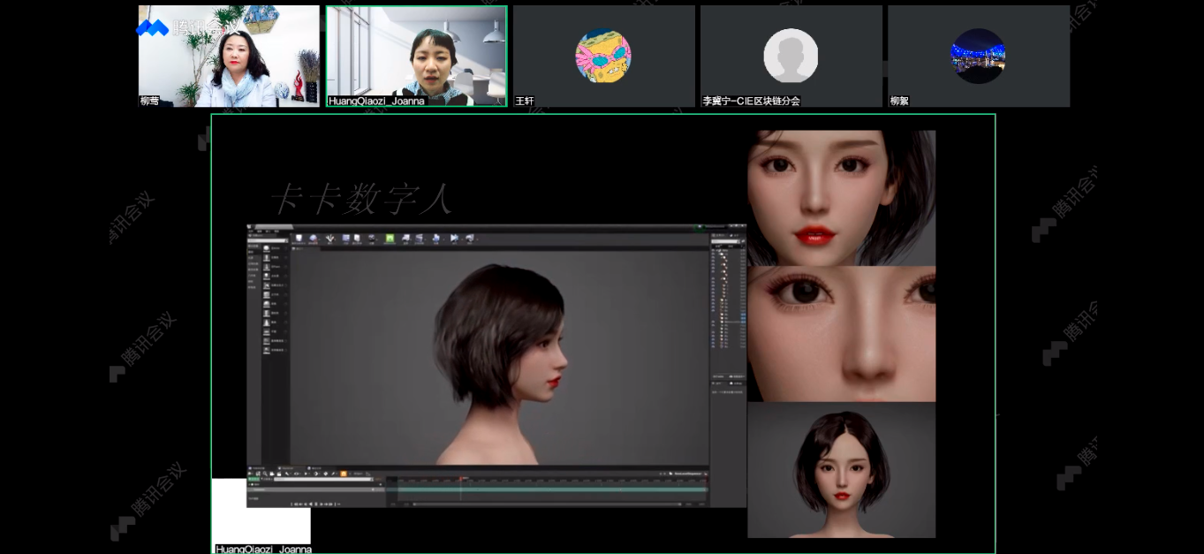The height and width of the screenshot is (554, 1204).
Task: Click the Save Current icon in the main toolbar
Action: 299,239
